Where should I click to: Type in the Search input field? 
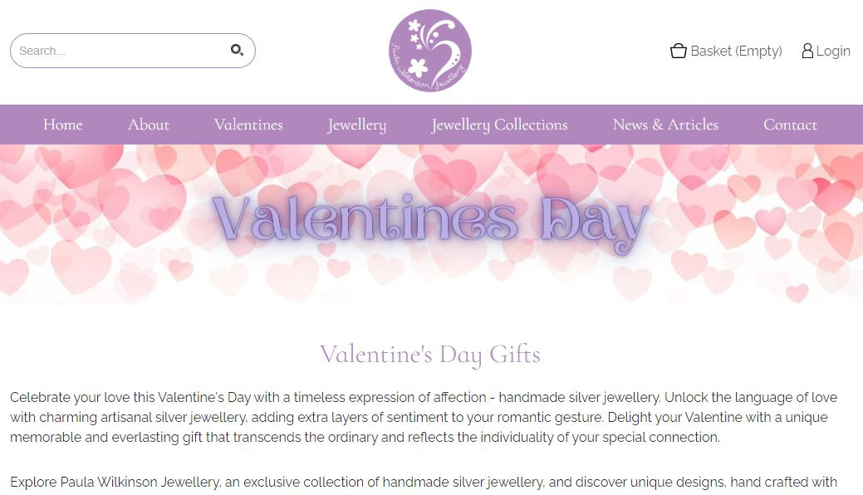click(116, 51)
